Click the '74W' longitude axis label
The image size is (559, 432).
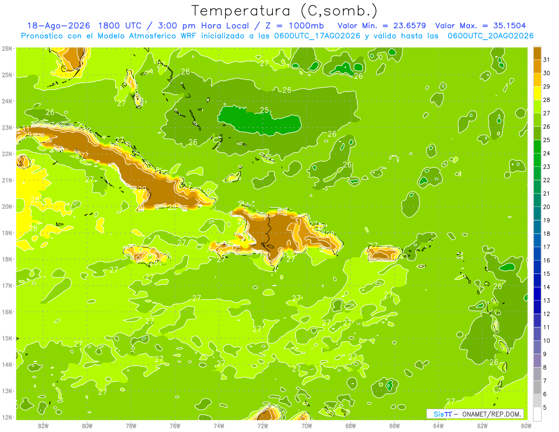(219, 425)
